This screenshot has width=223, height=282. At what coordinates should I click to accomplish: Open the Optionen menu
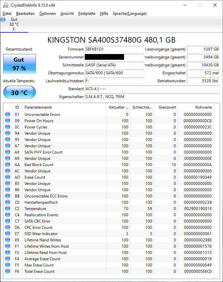pyautogui.click(x=48, y=14)
